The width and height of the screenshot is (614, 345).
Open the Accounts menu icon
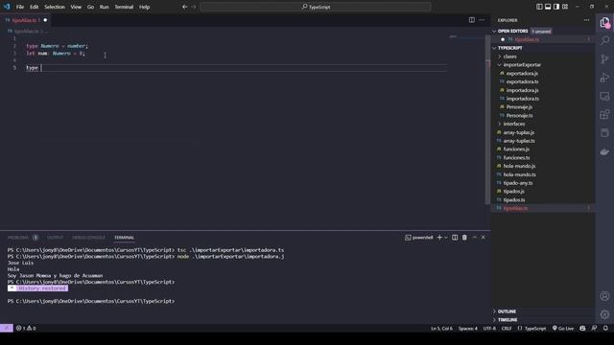604,296
